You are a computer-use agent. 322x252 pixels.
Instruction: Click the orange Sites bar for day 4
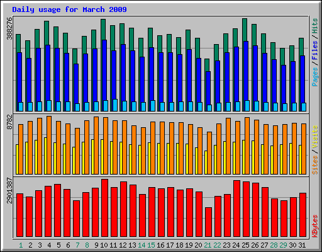click(x=49, y=145)
